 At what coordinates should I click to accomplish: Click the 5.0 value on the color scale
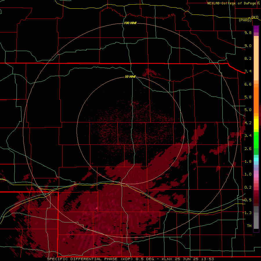[248, 110]
